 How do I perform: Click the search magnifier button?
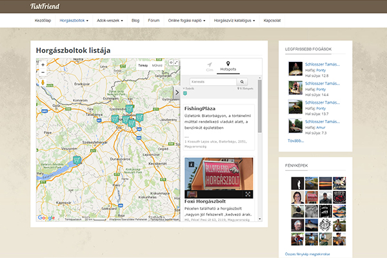coord(241,82)
